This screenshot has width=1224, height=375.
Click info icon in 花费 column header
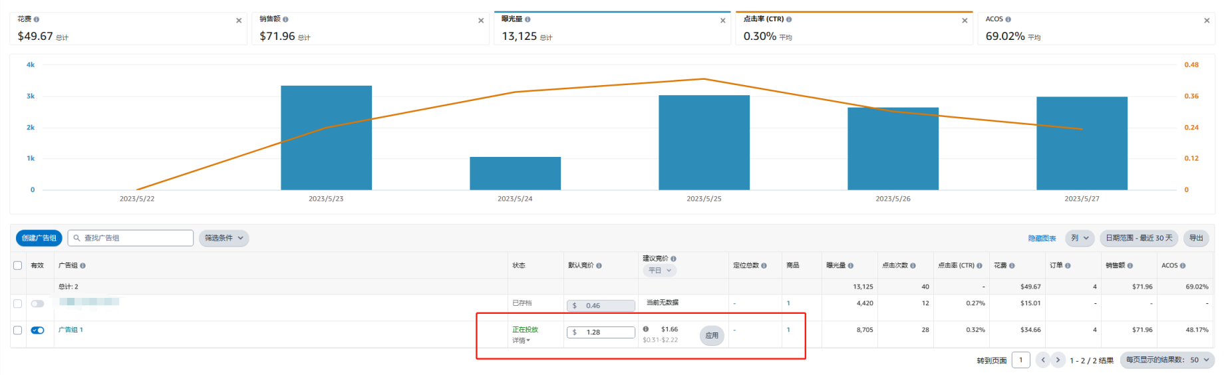click(x=1012, y=265)
